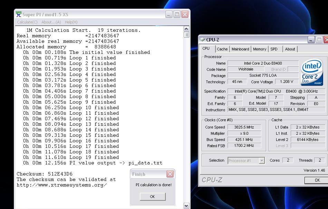This screenshot has width=328, height=209.
Task: Open the Help(H) menu
Action: tap(71, 22)
